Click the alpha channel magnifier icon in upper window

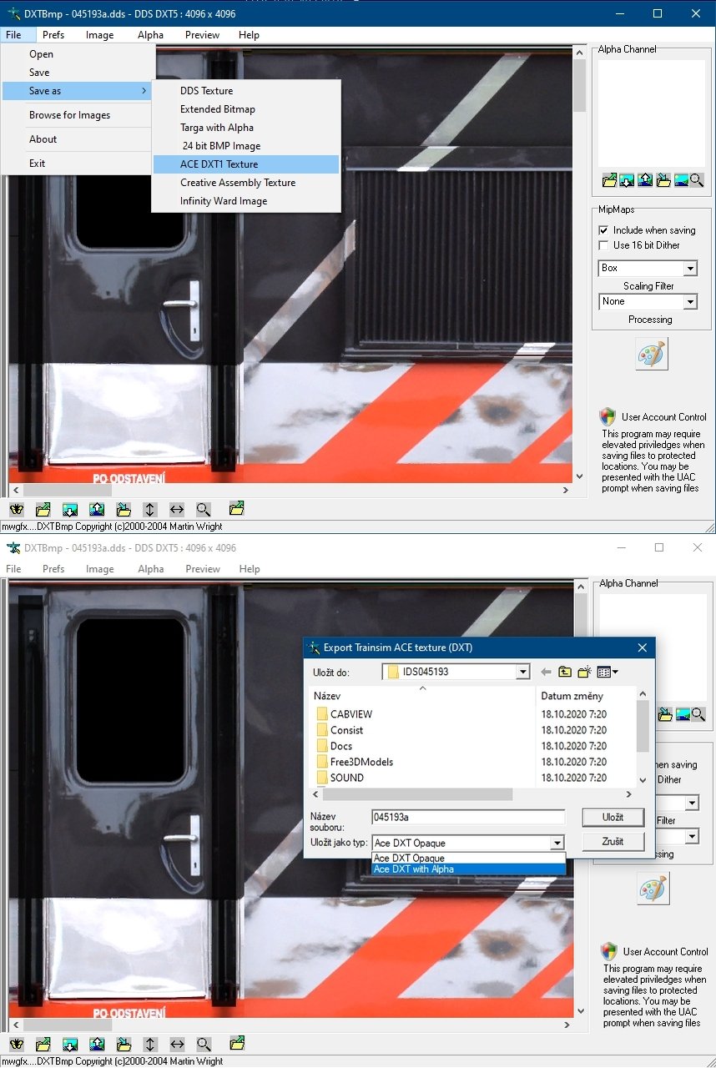(697, 179)
